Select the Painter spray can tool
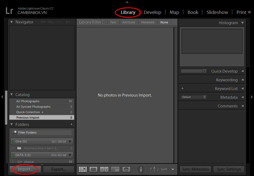This screenshot has width=254, height=176. click(x=141, y=169)
